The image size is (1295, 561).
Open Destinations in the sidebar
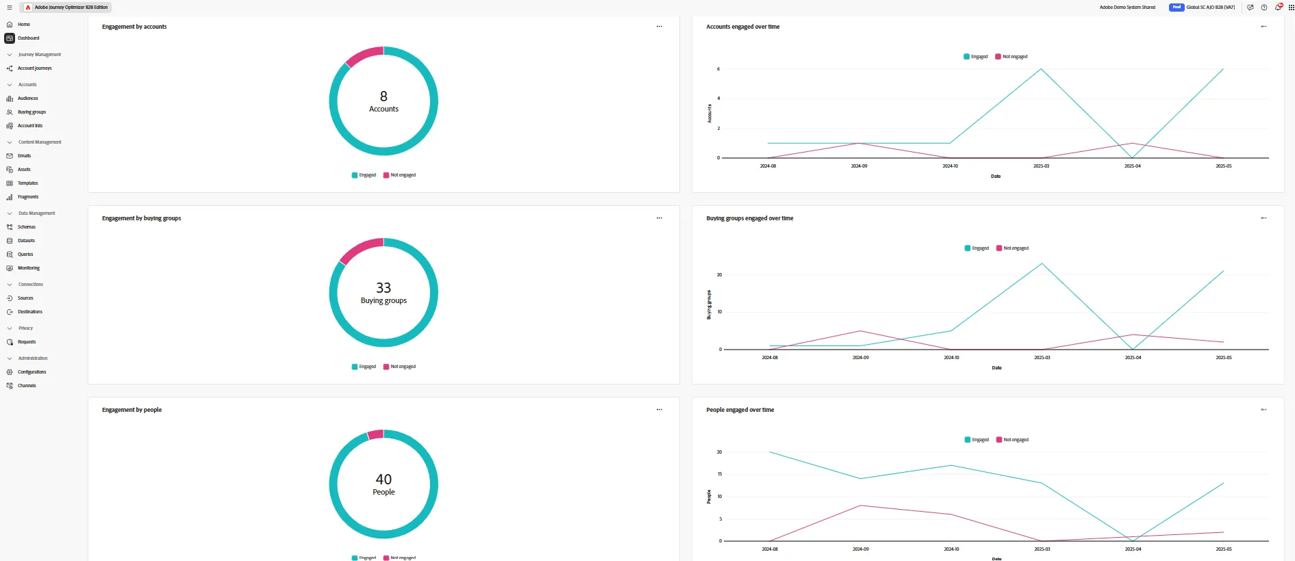[24, 312]
